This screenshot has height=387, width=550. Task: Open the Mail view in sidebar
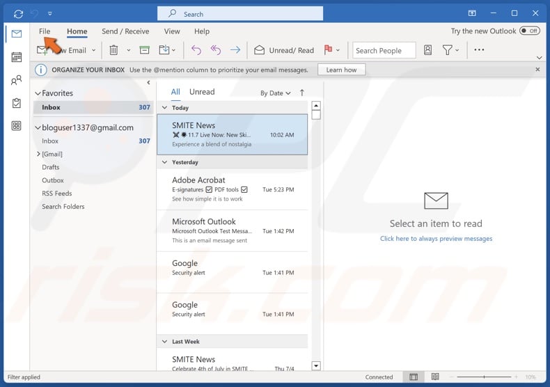(x=16, y=33)
